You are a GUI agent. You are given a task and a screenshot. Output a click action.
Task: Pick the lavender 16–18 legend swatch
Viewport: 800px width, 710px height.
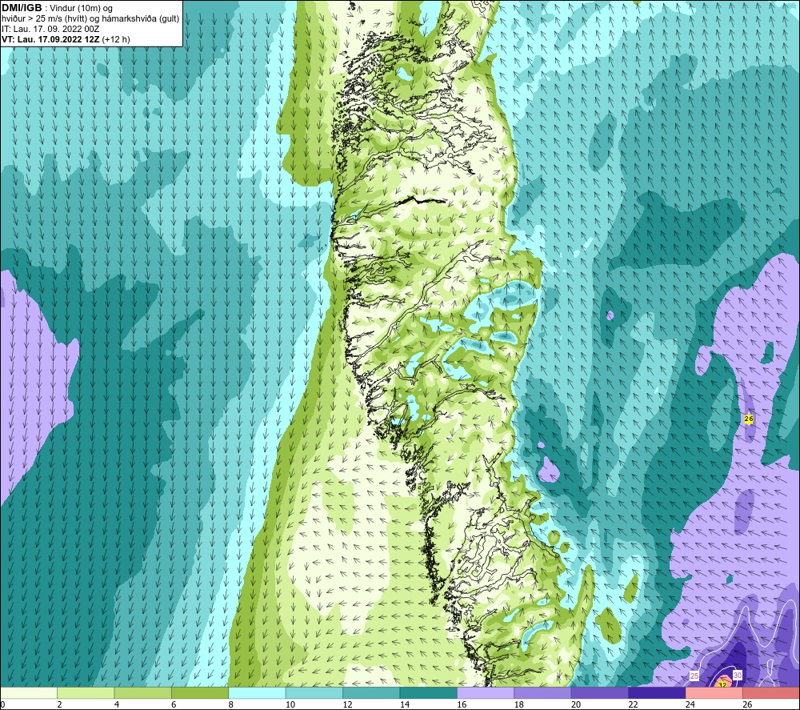click(486, 693)
